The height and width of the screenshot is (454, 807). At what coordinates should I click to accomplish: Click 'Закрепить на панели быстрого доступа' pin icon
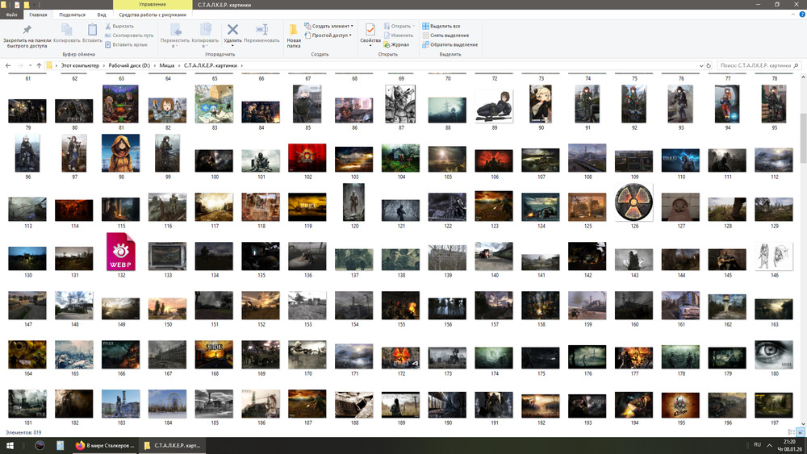coord(27,30)
